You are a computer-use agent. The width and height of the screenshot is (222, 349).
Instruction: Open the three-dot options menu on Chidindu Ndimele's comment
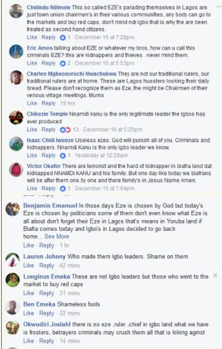[219, 7]
